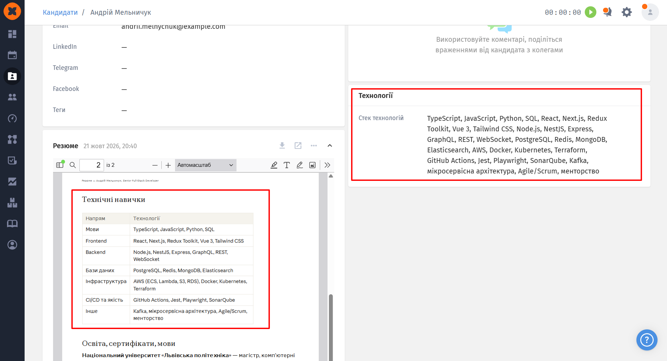The height and width of the screenshot is (361, 667).
Task: Click the Telegram field label
Action: tap(65, 68)
